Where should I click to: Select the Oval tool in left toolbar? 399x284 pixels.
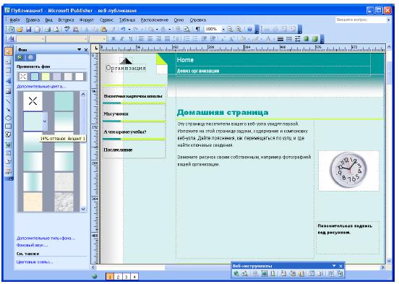tap(8, 118)
